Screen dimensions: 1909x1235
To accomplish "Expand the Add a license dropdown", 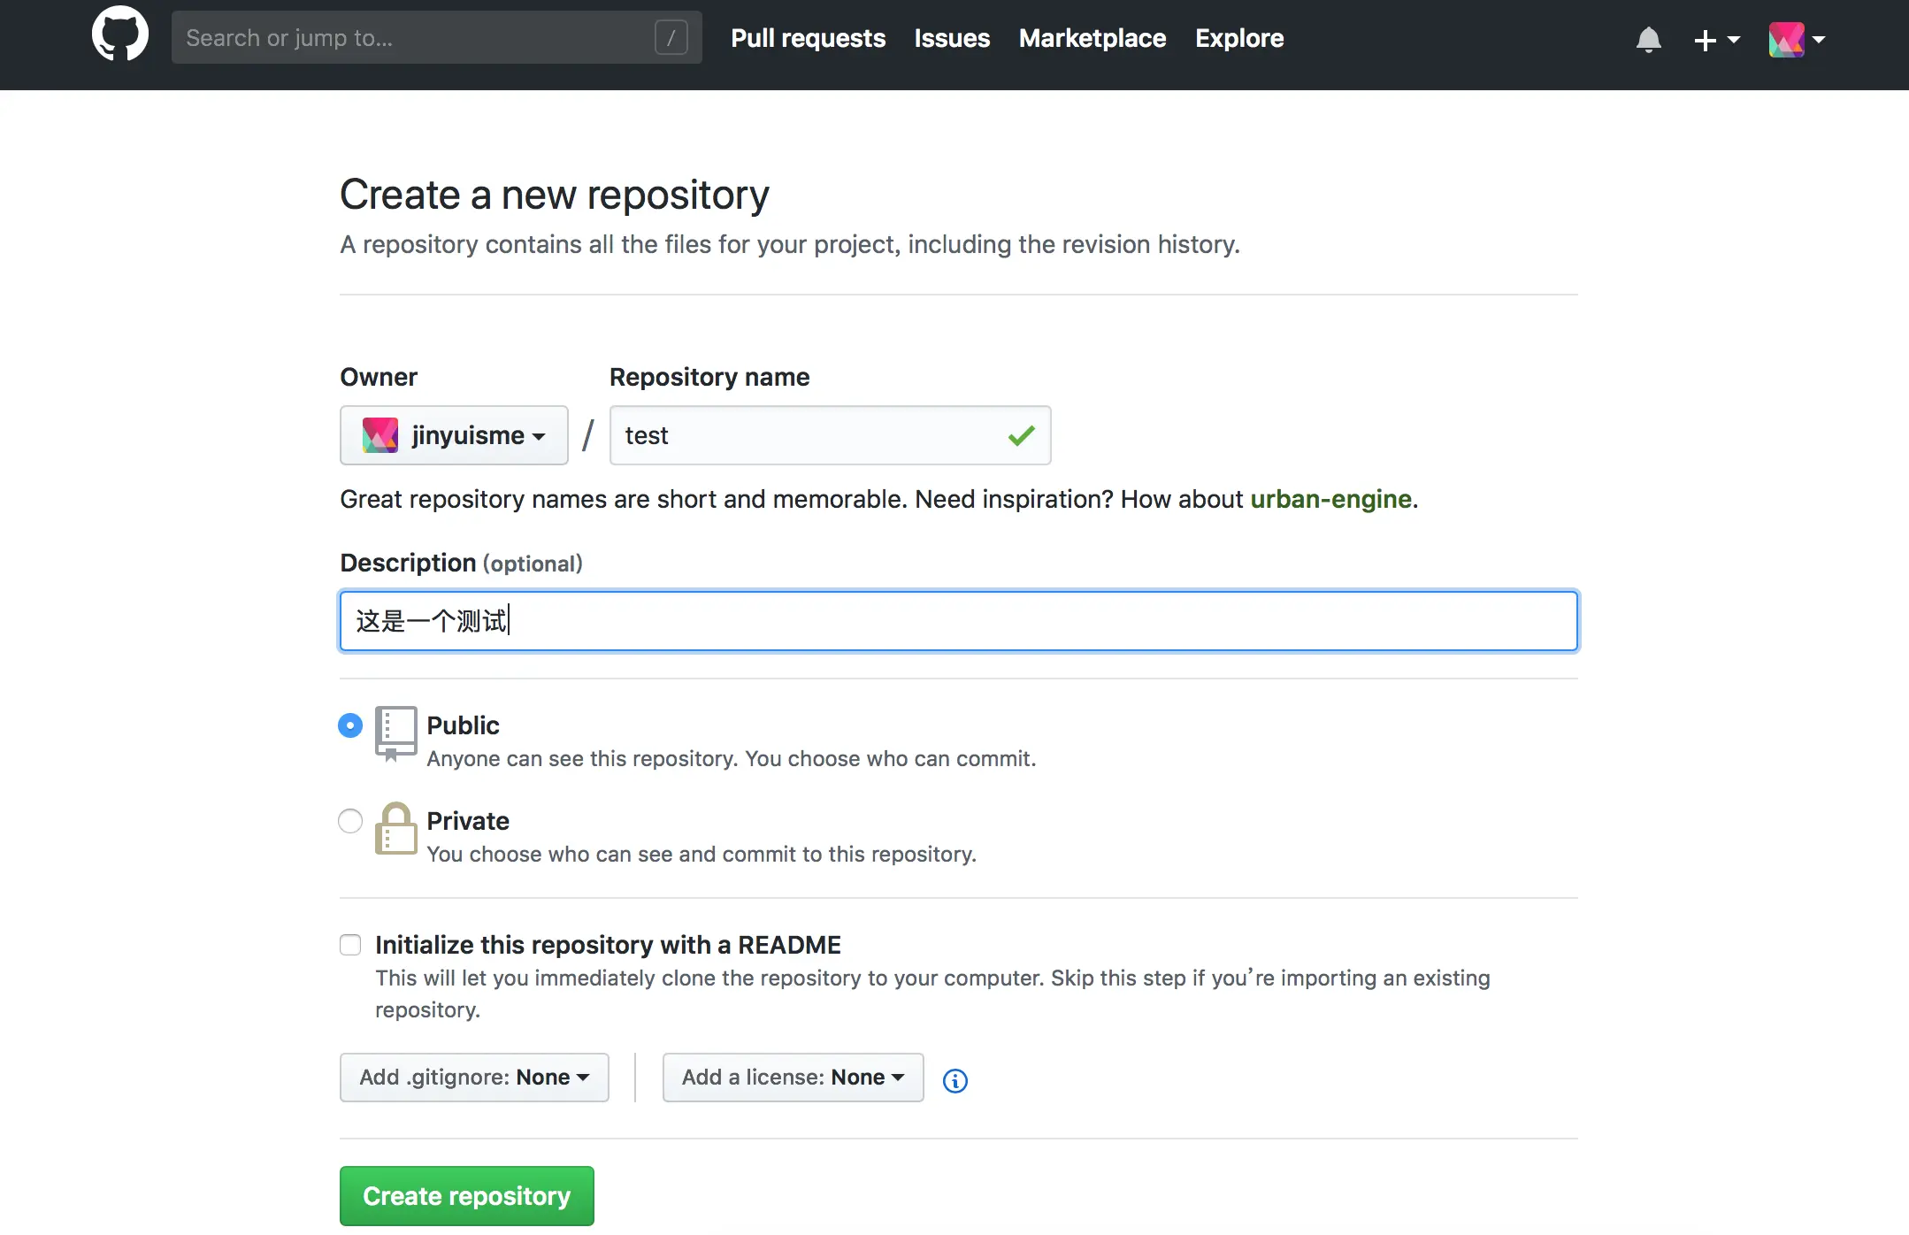I will coord(793,1077).
